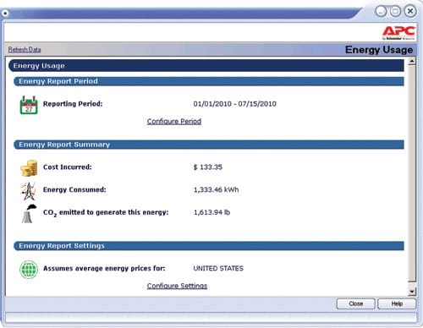
Task: Open the Configure Period link
Action: [x=174, y=122]
